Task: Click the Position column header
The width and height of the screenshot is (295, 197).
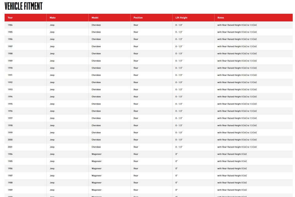Action: pos(151,18)
